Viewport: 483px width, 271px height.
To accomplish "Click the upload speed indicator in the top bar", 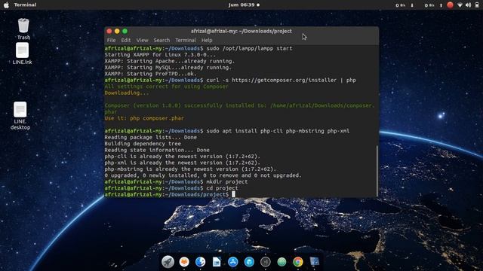I will (433, 5).
